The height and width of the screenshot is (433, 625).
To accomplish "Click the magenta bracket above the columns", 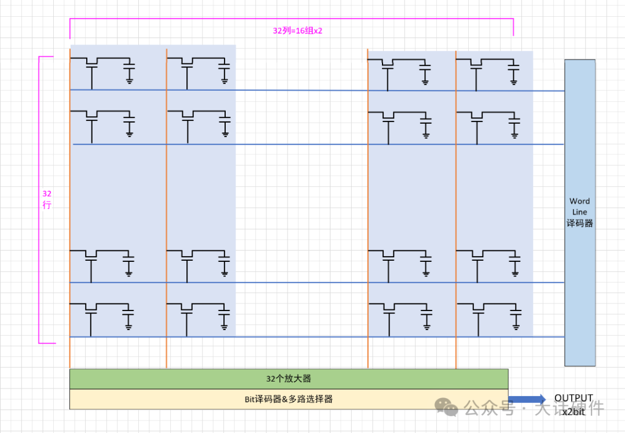I will pyautogui.click(x=291, y=19).
